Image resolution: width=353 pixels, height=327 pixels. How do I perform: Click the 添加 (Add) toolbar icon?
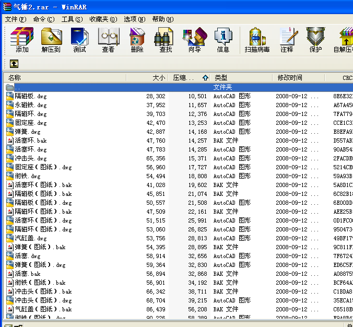[22, 40]
